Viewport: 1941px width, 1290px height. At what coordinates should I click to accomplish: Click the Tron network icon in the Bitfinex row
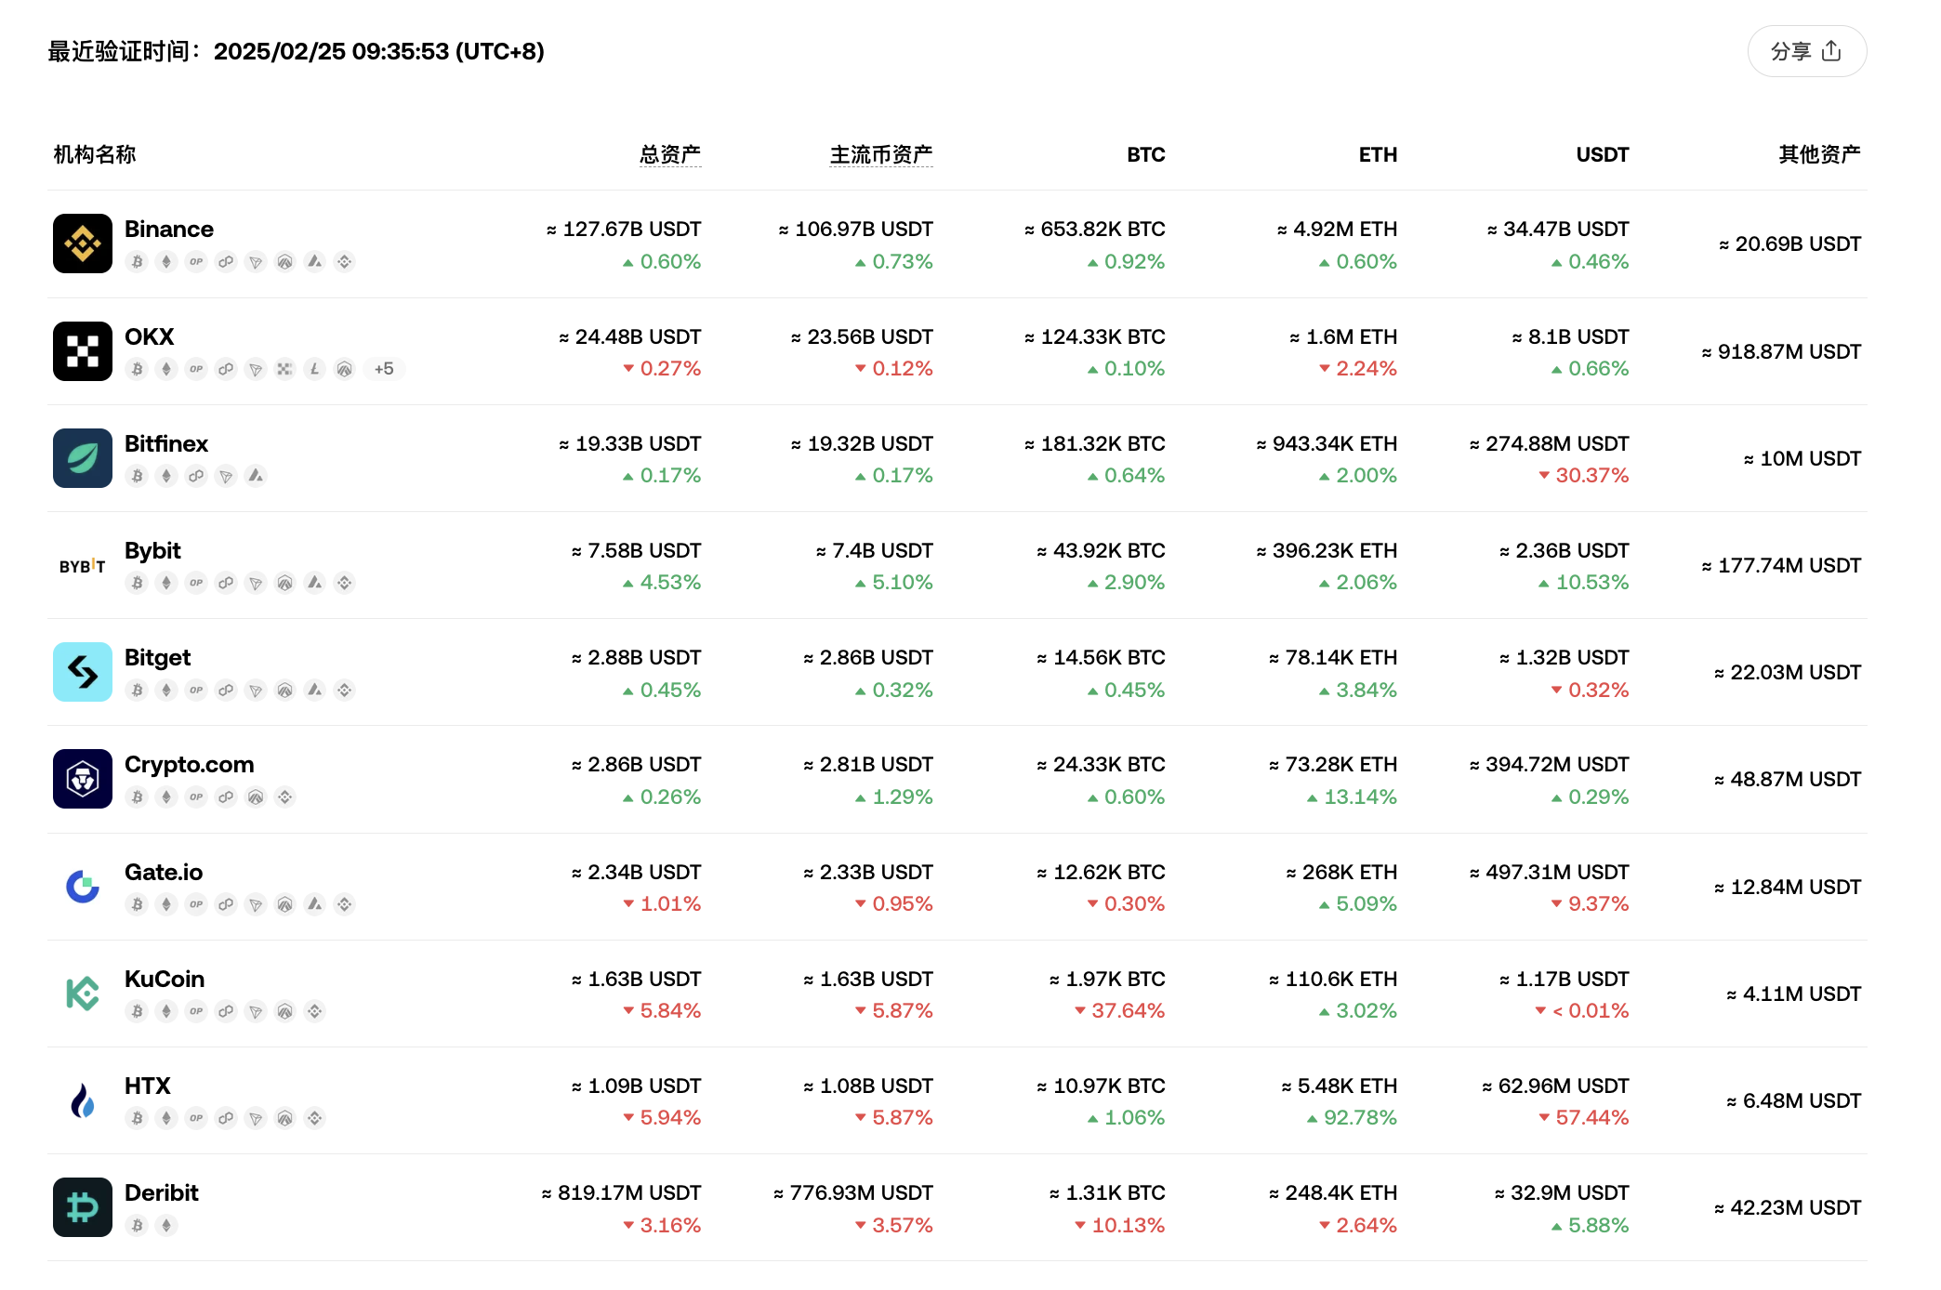(226, 476)
